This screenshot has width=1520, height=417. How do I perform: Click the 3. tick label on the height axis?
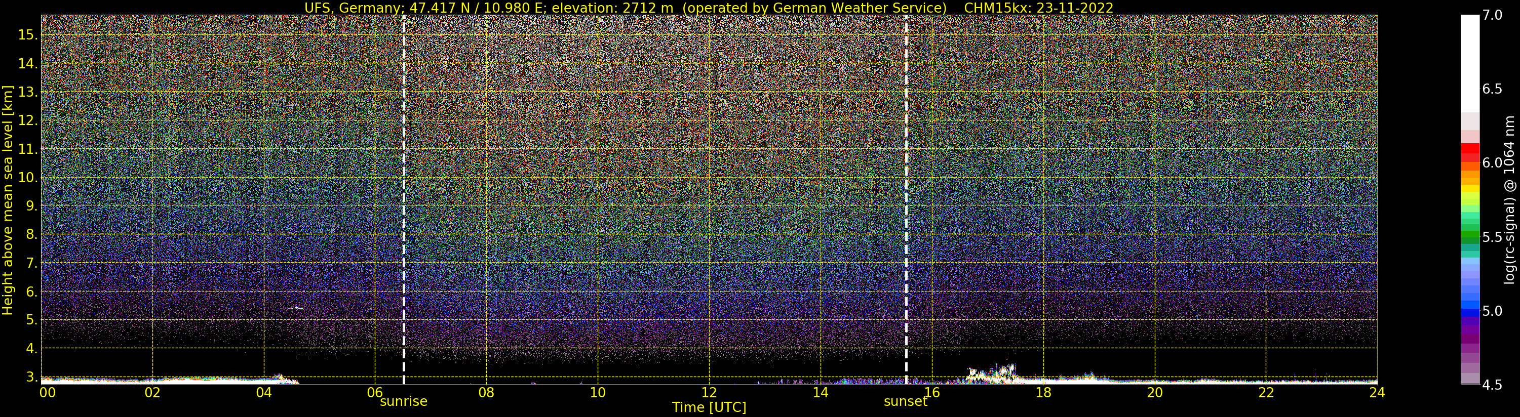pyautogui.click(x=32, y=377)
